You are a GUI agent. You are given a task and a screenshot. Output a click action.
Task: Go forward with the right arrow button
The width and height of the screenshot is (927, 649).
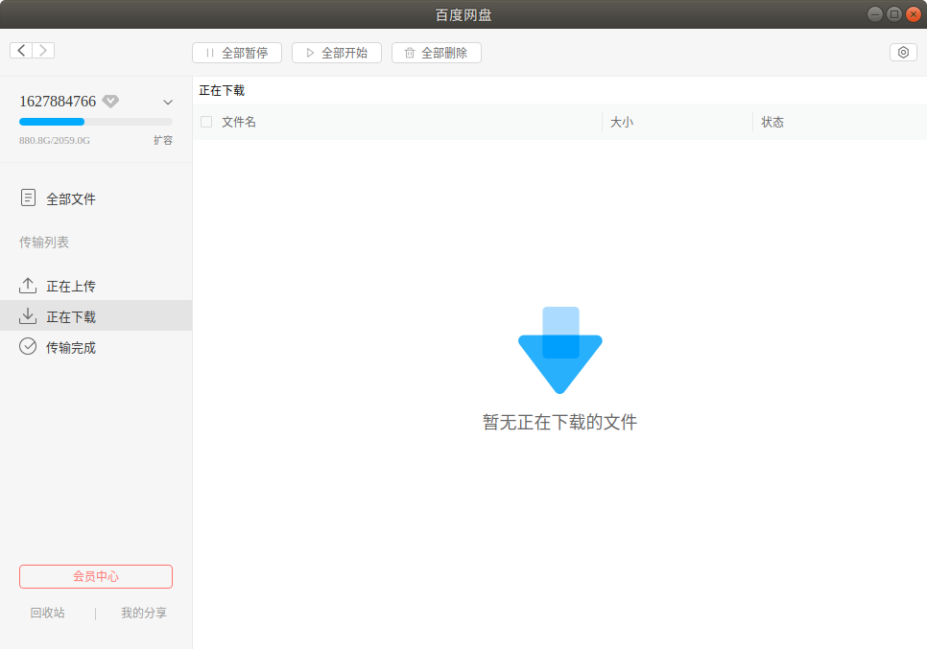43,51
